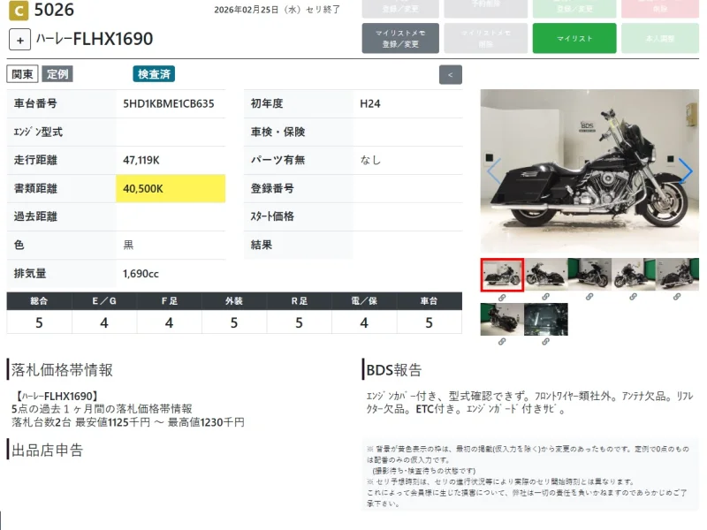The height and width of the screenshot is (530, 707).
Task: Click the 定例 tag
Action: [57, 74]
